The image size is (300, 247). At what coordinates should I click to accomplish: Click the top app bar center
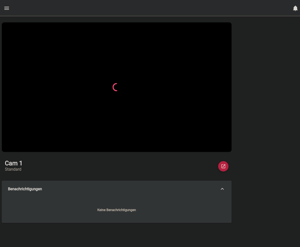pyautogui.click(x=150, y=8)
